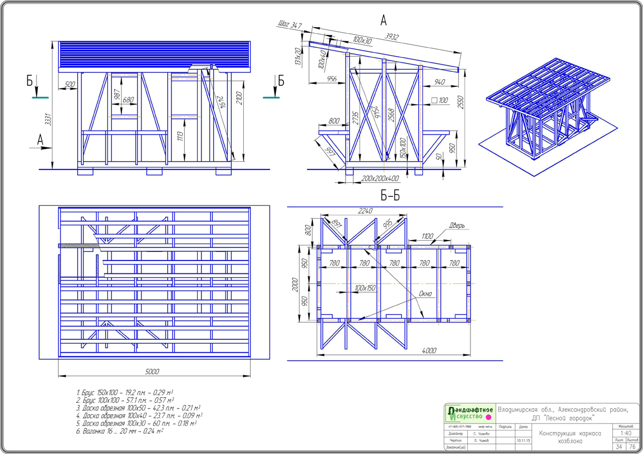Open the landy-art.ru website text
The height and width of the screenshot is (454, 643).
point(485,426)
